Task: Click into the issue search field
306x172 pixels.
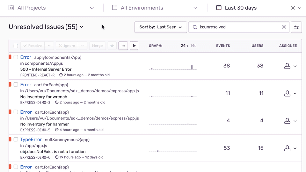Action: (x=239, y=27)
